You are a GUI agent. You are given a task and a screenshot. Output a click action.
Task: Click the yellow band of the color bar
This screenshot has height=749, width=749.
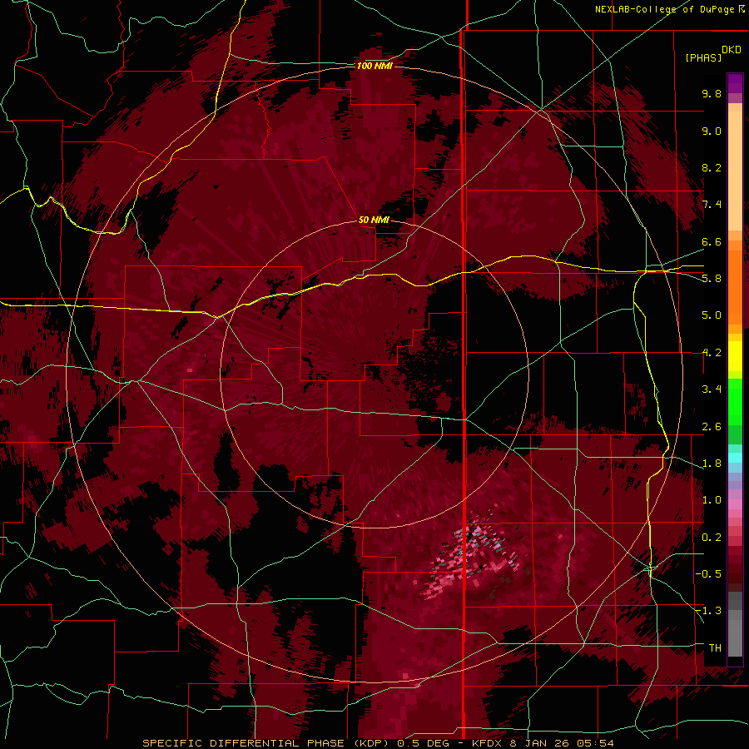coord(735,356)
